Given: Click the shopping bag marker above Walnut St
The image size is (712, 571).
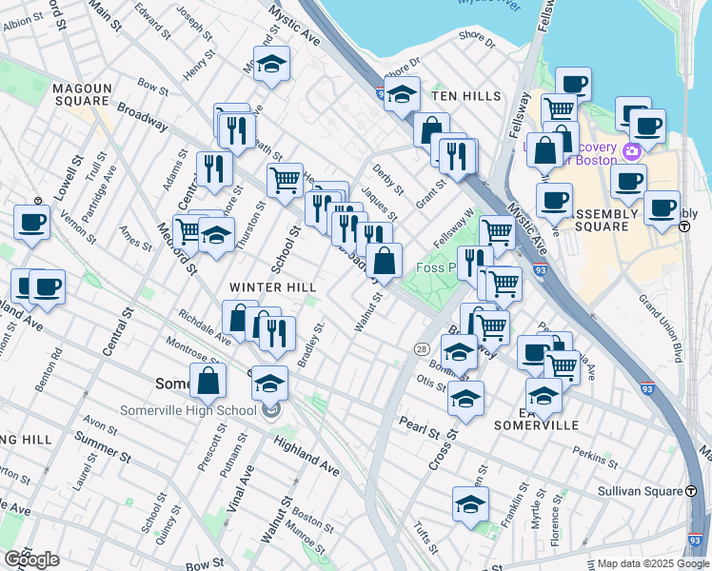Looking at the screenshot, I should (x=384, y=261).
